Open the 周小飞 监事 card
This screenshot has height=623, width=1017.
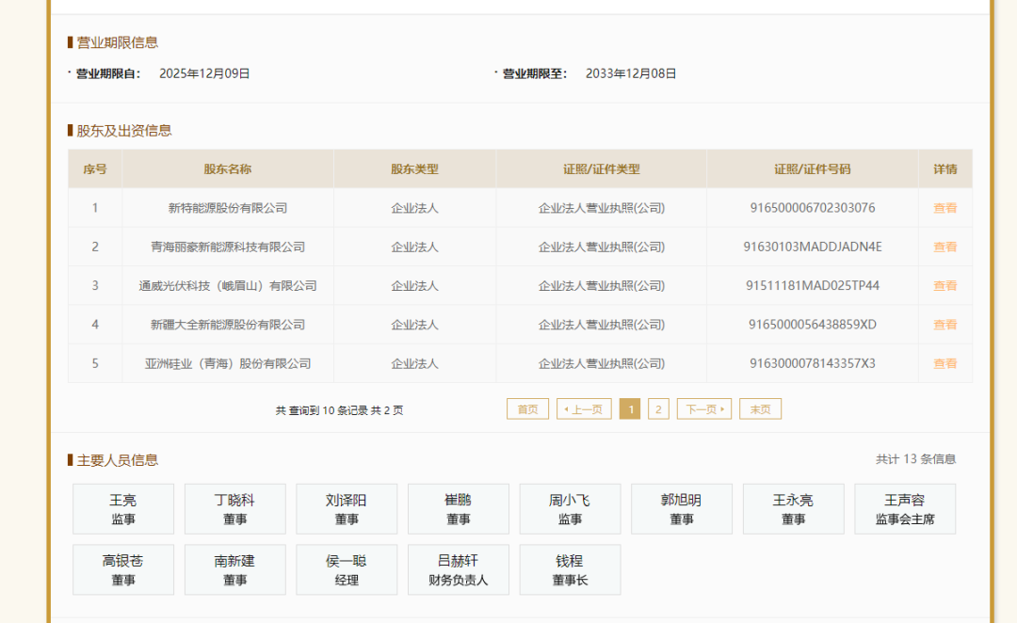pos(570,509)
